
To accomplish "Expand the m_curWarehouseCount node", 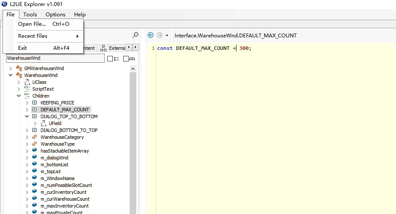I will [27, 199].
